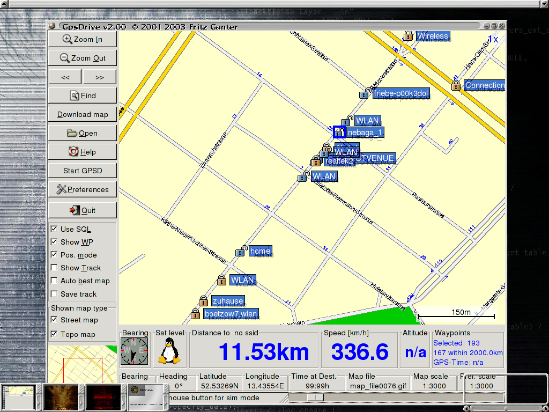The height and width of the screenshot is (412, 549).
Task: Click the compass in the Bearing panel
Action: click(135, 351)
